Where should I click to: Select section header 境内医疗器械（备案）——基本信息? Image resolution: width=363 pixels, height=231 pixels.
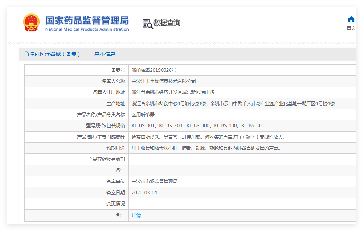pyautogui.click(x=72, y=54)
